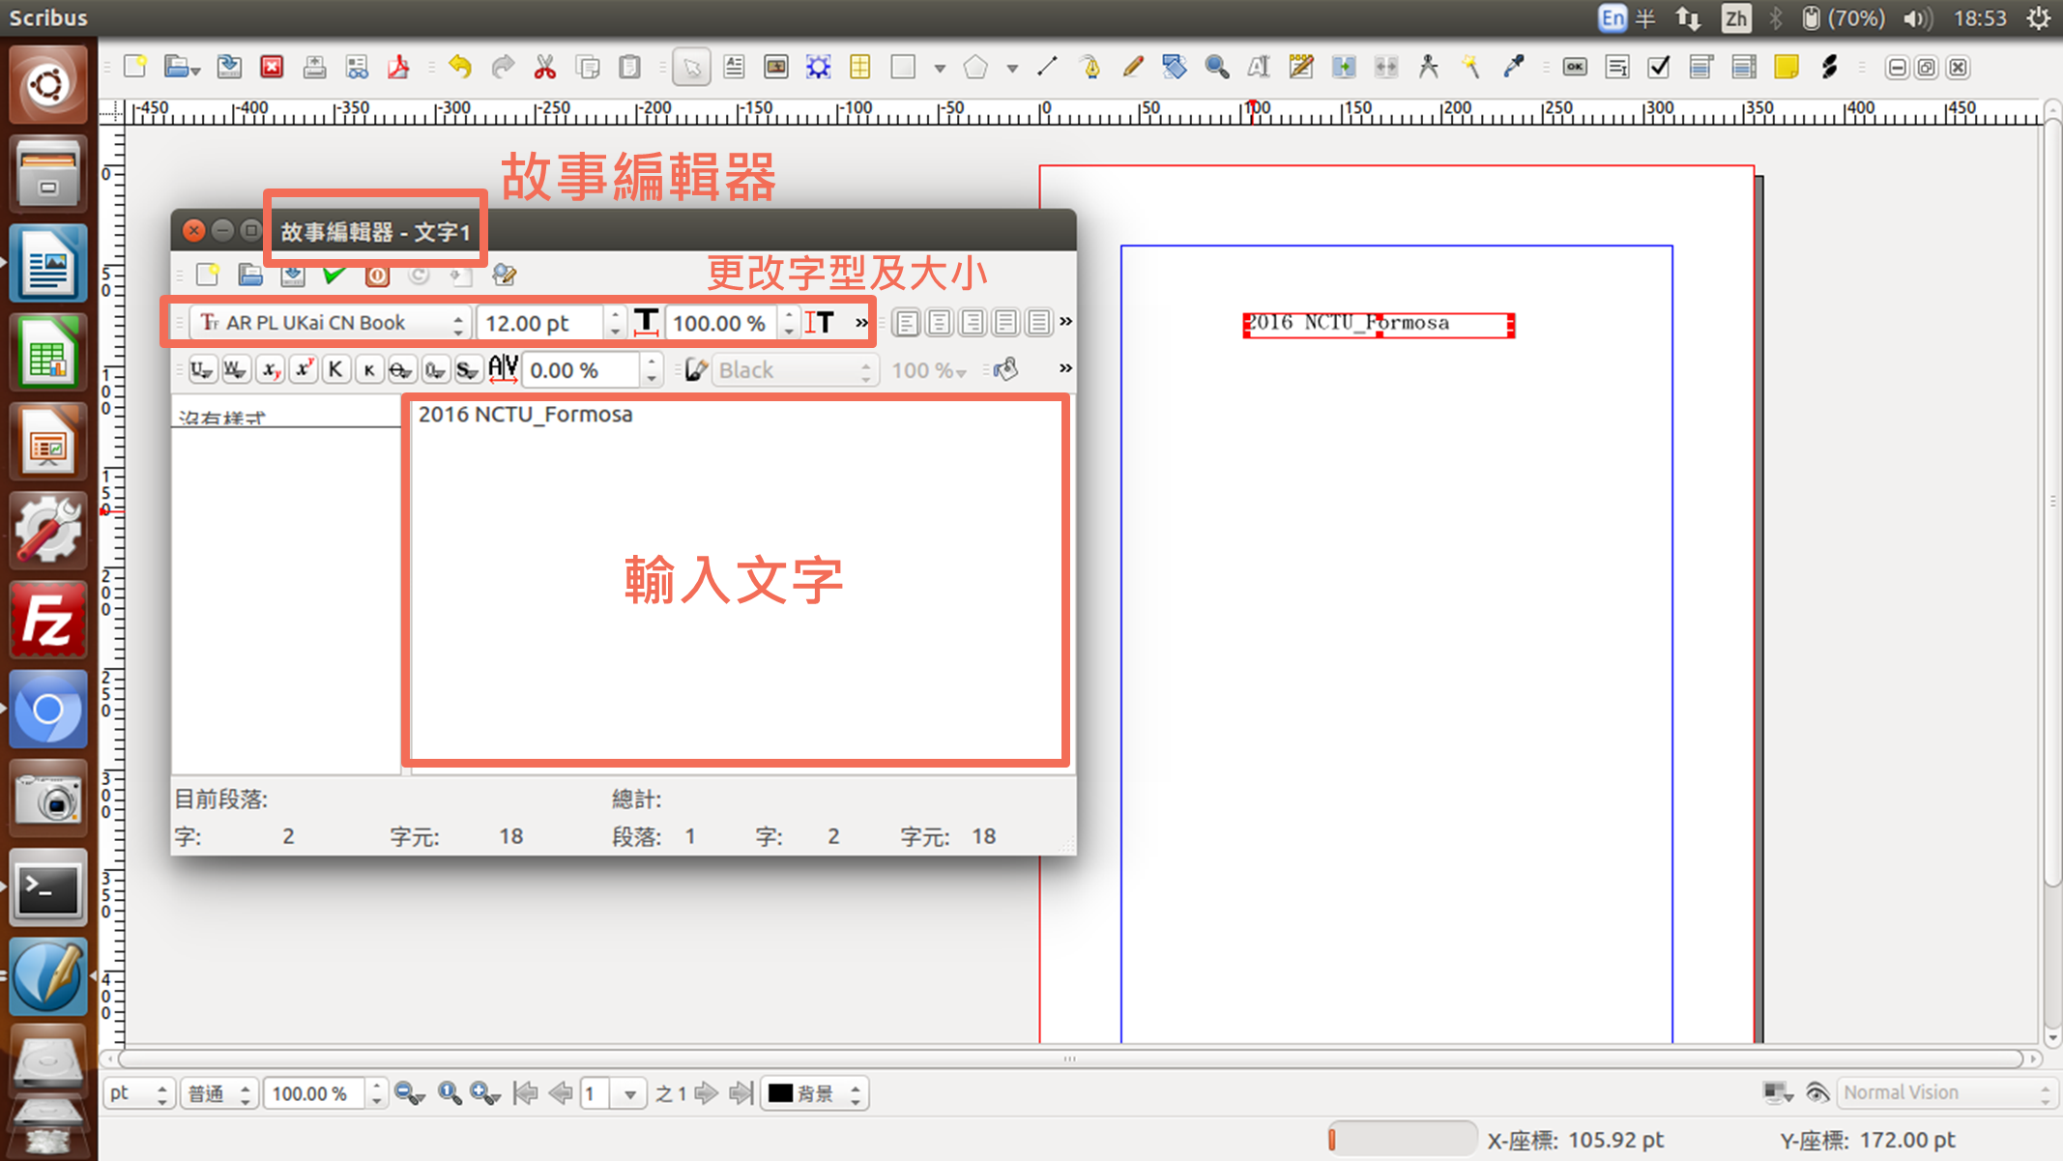Run the Preflight Verifier icon
The height and width of the screenshot is (1161, 2063).
(x=357, y=67)
